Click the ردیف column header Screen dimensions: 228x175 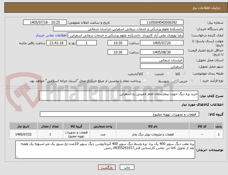click(x=218, y=126)
